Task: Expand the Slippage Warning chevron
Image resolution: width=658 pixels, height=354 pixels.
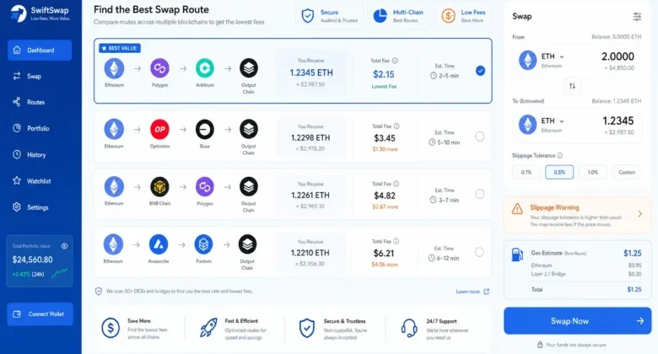Action: [640, 214]
